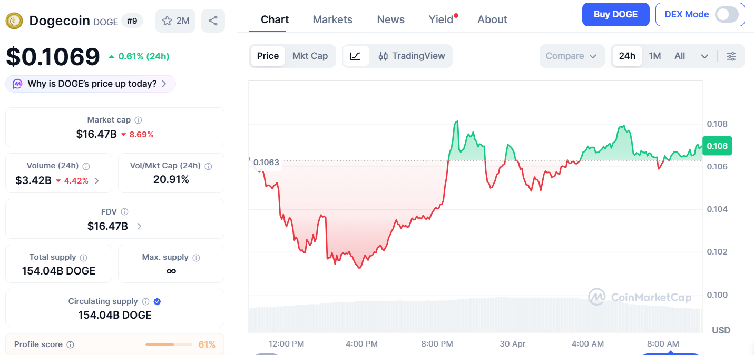This screenshot has height=355, width=754.
Task: Click the #9 rank badge
Action: 132,21
